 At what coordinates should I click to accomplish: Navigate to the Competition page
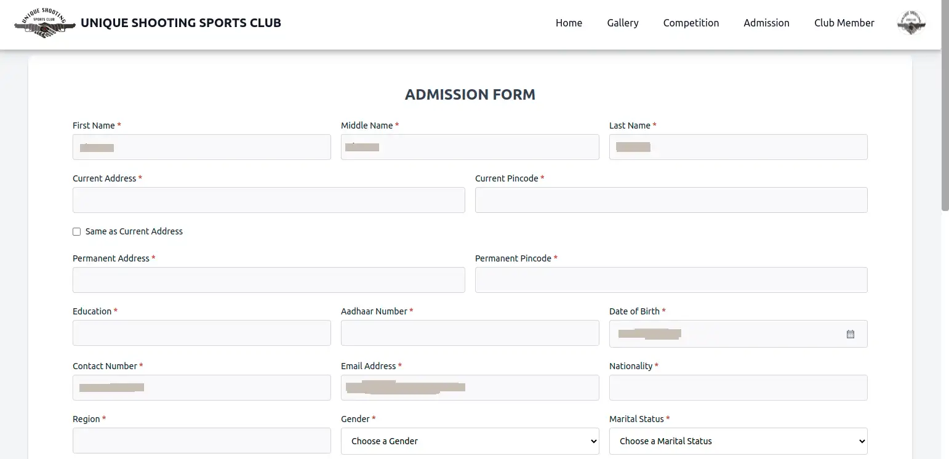[691, 23]
